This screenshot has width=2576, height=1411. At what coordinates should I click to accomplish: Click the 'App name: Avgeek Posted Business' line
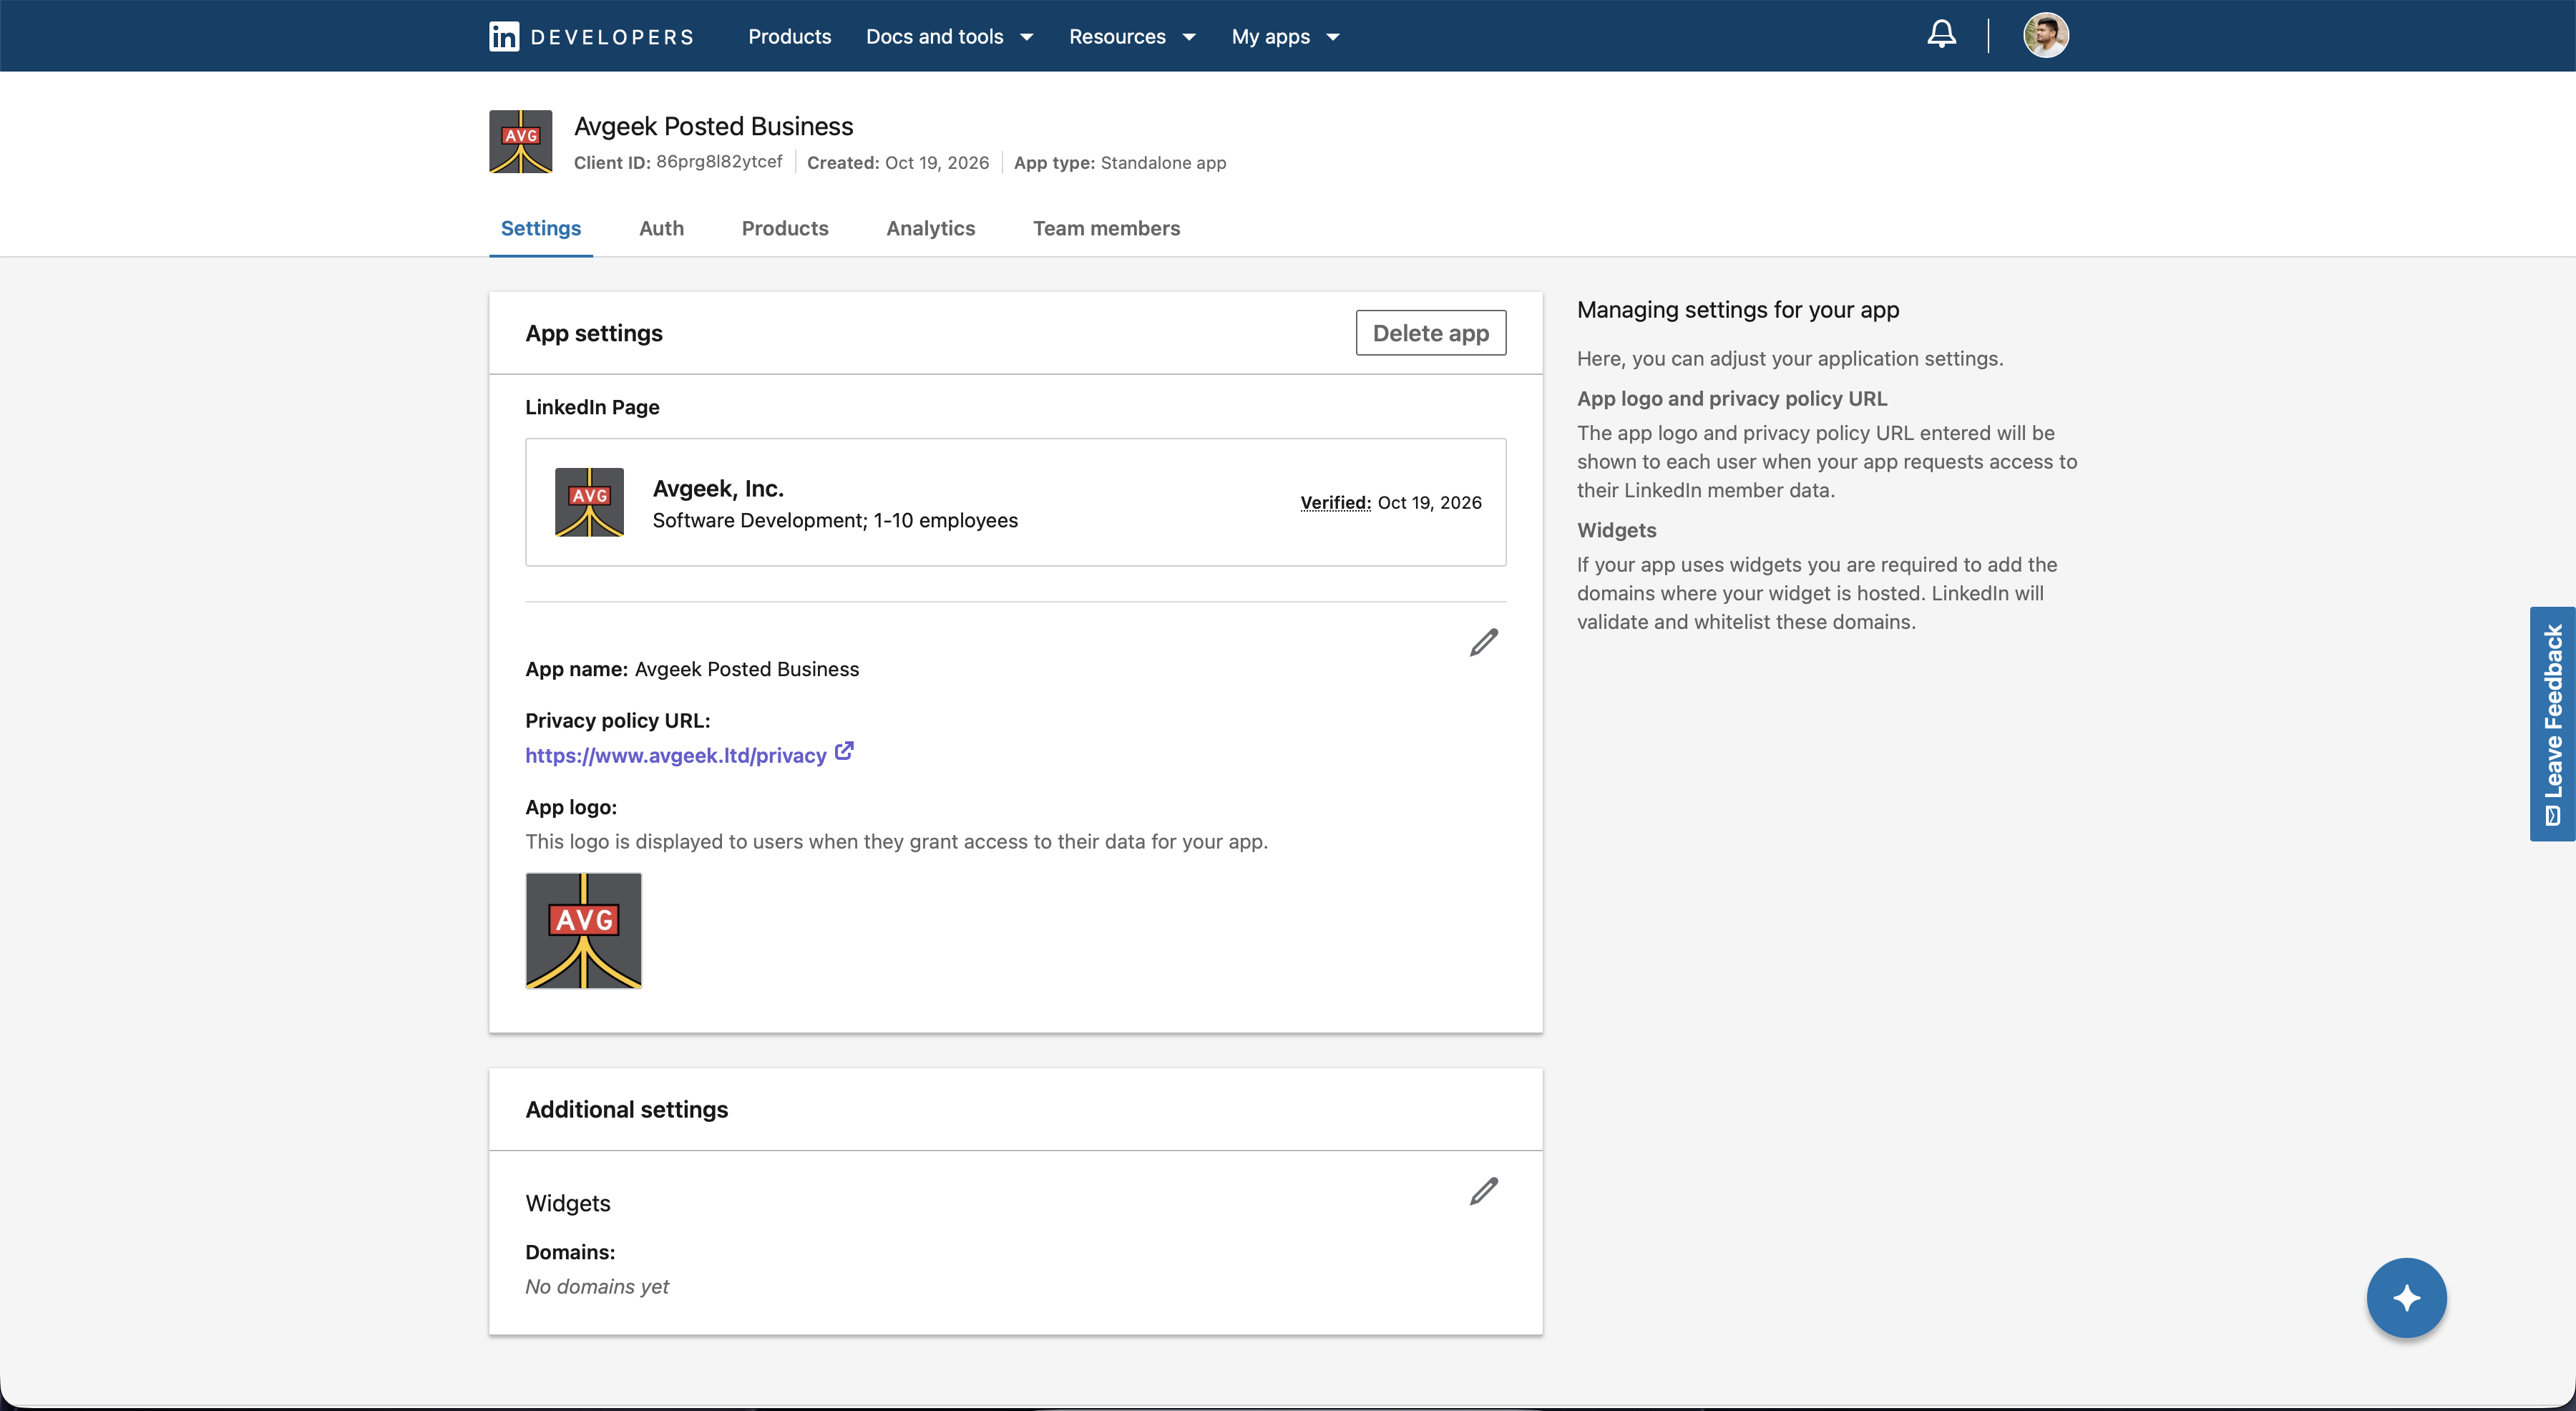click(692, 669)
